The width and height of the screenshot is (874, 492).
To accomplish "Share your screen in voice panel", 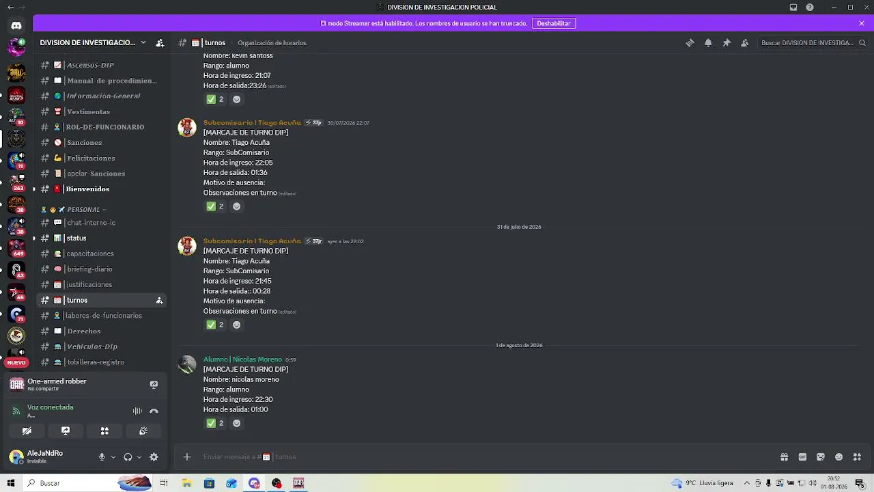I will tap(66, 431).
